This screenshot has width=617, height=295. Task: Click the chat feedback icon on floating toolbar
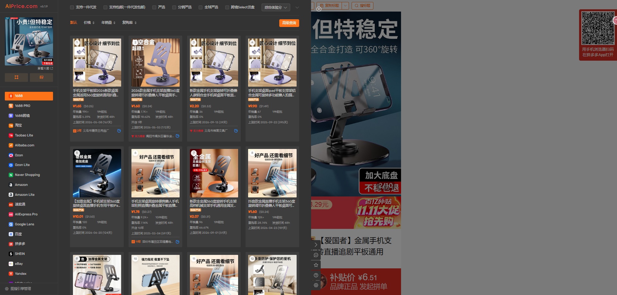coord(316,255)
